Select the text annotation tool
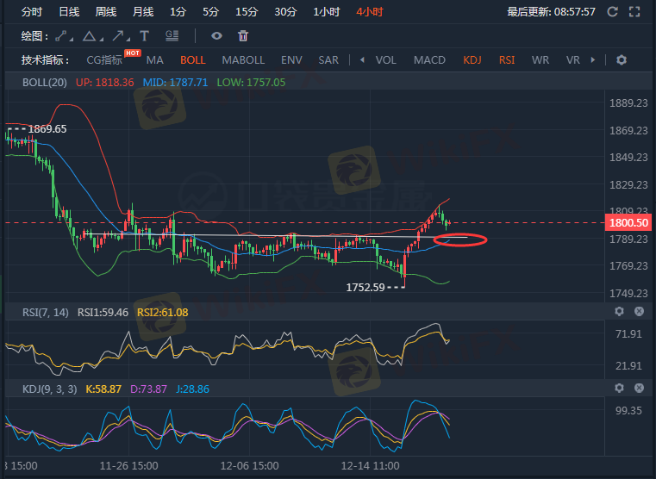The width and height of the screenshot is (656, 479). (144, 36)
